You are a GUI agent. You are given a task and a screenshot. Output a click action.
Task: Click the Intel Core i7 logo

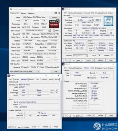point(108,21)
